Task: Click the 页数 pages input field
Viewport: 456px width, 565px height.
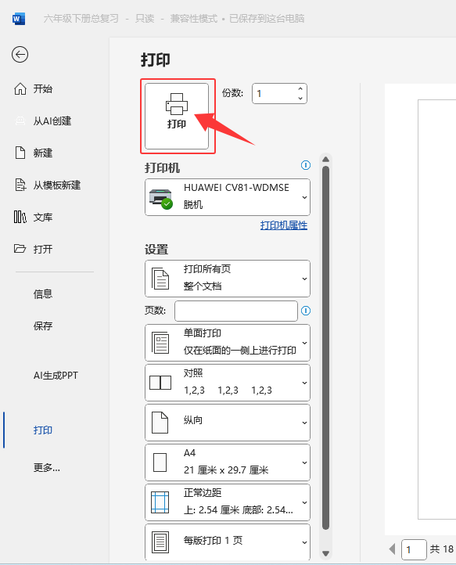Action: pos(236,311)
